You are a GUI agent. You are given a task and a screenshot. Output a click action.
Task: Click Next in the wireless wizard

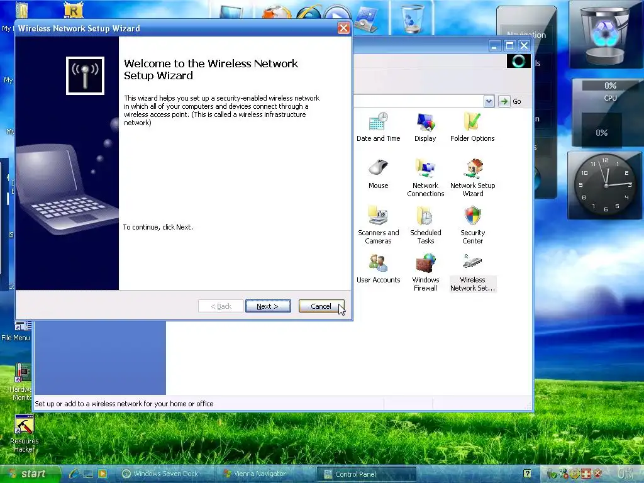(268, 306)
